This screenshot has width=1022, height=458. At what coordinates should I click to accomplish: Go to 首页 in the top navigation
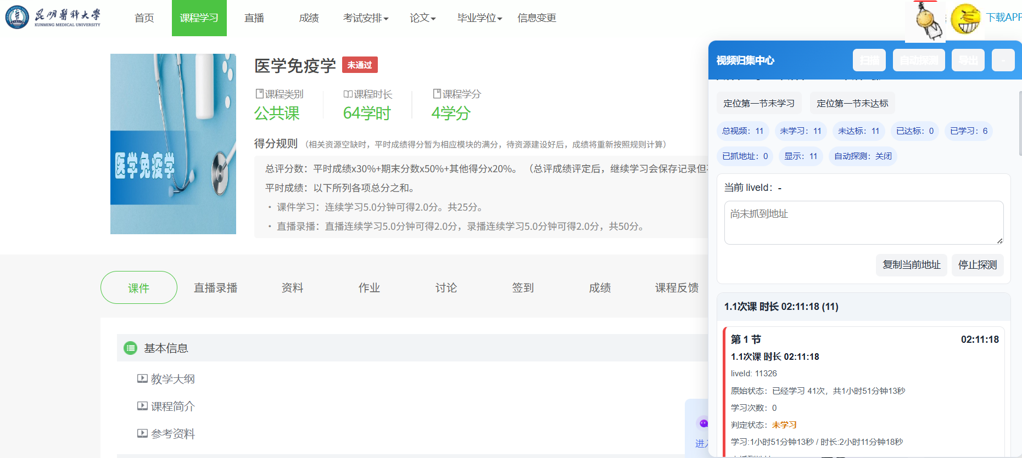coord(144,18)
